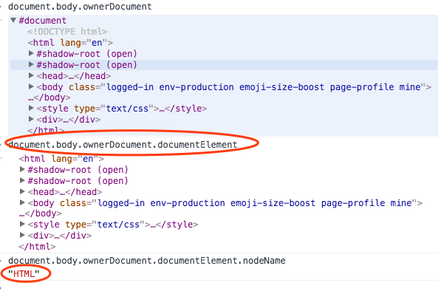438x294 pixels.
Task: Click the "HTML" string result
Action: pos(24,274)
